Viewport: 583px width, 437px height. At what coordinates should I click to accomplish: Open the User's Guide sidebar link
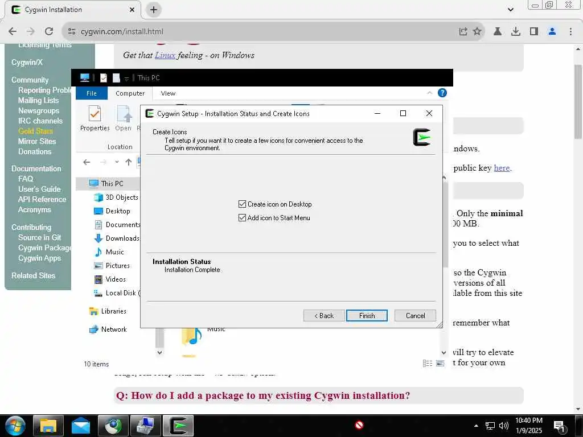(x=39, y=189)
